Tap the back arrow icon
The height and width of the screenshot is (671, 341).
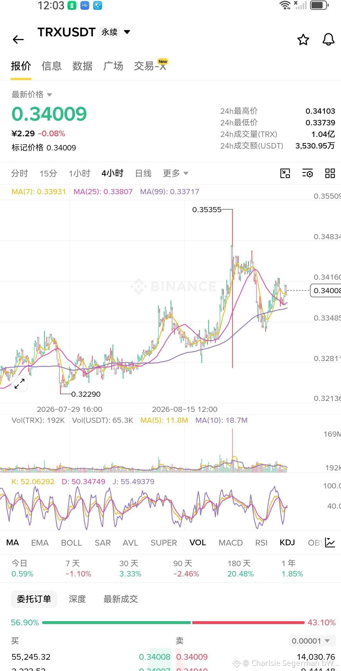[x=18, y=40]
